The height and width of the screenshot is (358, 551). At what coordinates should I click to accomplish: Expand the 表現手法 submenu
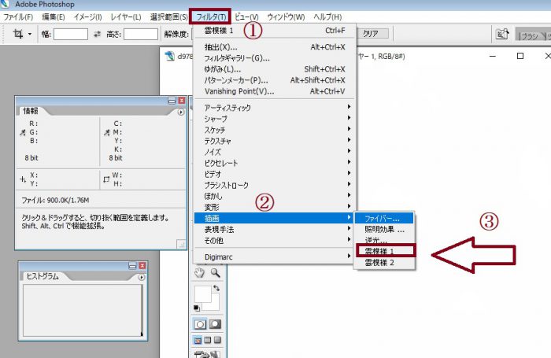click(275, 230)
